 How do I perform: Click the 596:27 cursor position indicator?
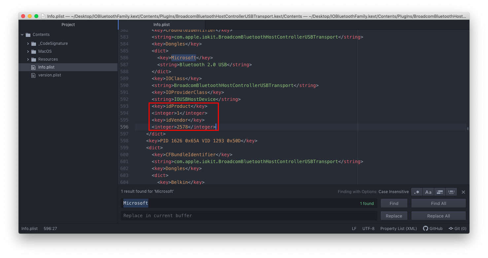[50, 228]
